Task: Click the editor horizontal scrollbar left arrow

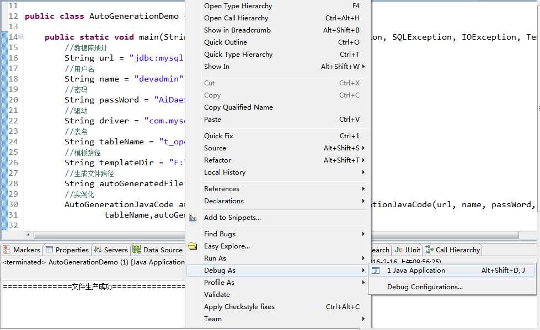Action: pyautogui.click(x=28, y=235)
